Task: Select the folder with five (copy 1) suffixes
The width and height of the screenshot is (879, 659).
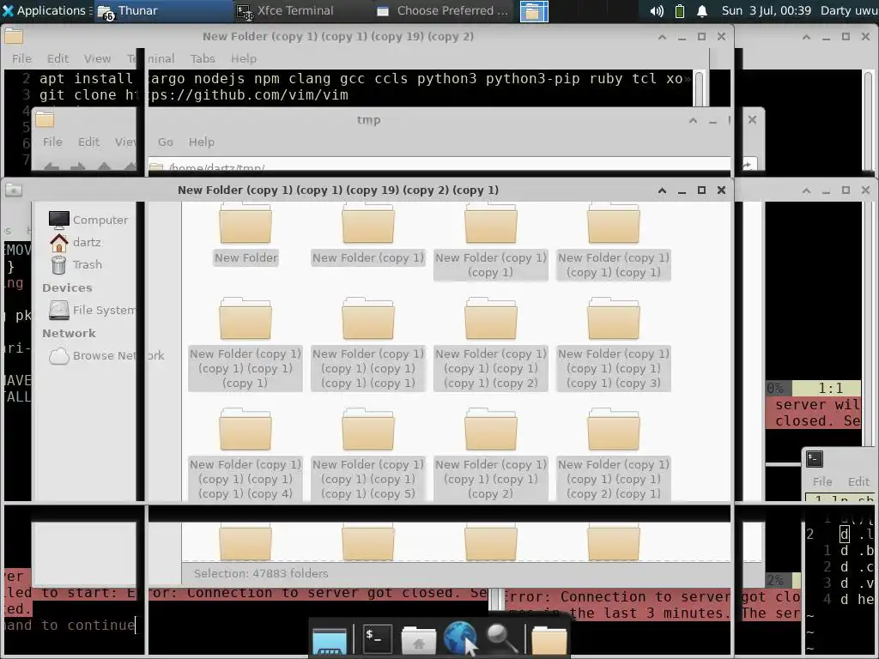Action: pyautogui.click(x=367, y=344)
